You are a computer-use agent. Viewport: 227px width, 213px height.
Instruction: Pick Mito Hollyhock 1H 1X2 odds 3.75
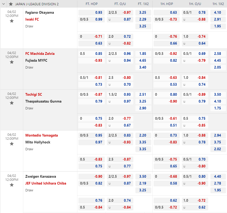(218, 142)
